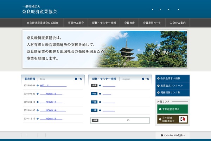Select the 2014.12.15 date text
Image resolution: width=211 pixels, height=141 pixels.
pos(29,118)
